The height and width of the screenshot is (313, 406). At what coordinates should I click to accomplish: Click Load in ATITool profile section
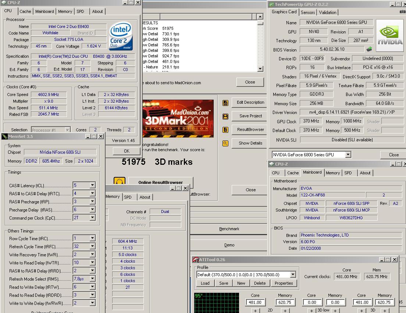(x=205, y=283)
